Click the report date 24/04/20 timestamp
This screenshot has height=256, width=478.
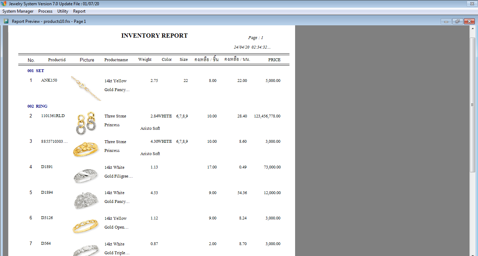pyautogui.click(x=252, y=47)
